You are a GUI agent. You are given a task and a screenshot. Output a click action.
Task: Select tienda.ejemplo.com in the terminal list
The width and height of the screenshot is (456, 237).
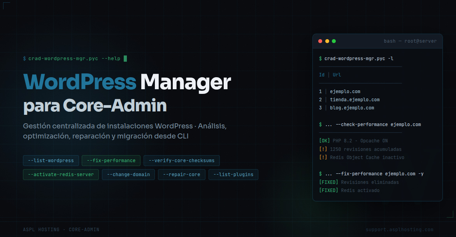click(354, 100)
